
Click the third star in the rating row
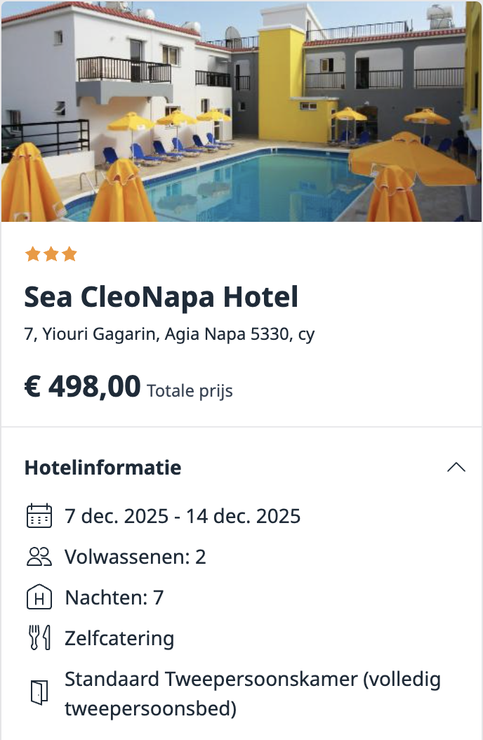coord(70,253)
